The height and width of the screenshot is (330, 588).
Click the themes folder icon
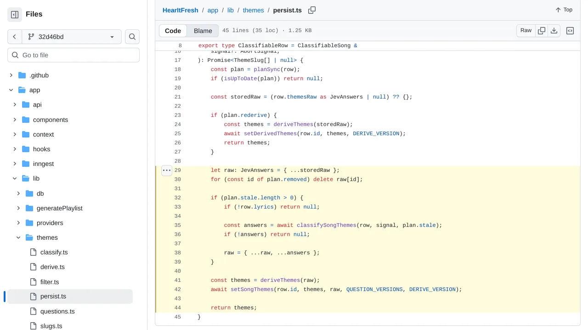click(29, 237)
